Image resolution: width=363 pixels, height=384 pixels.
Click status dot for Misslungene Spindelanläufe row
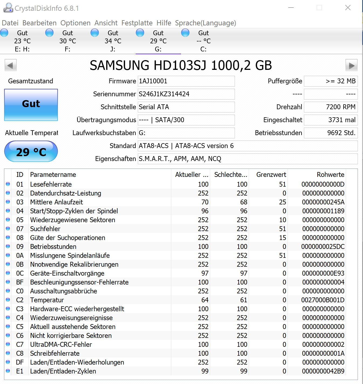(8, 255)
